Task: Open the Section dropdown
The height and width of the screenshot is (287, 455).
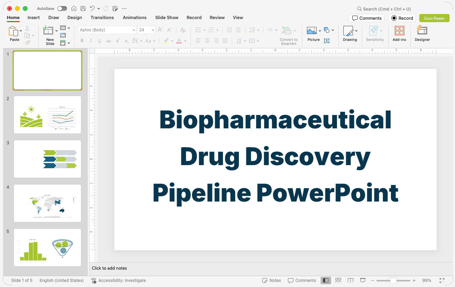Action: pyautogui.click(x=65, y=43)
